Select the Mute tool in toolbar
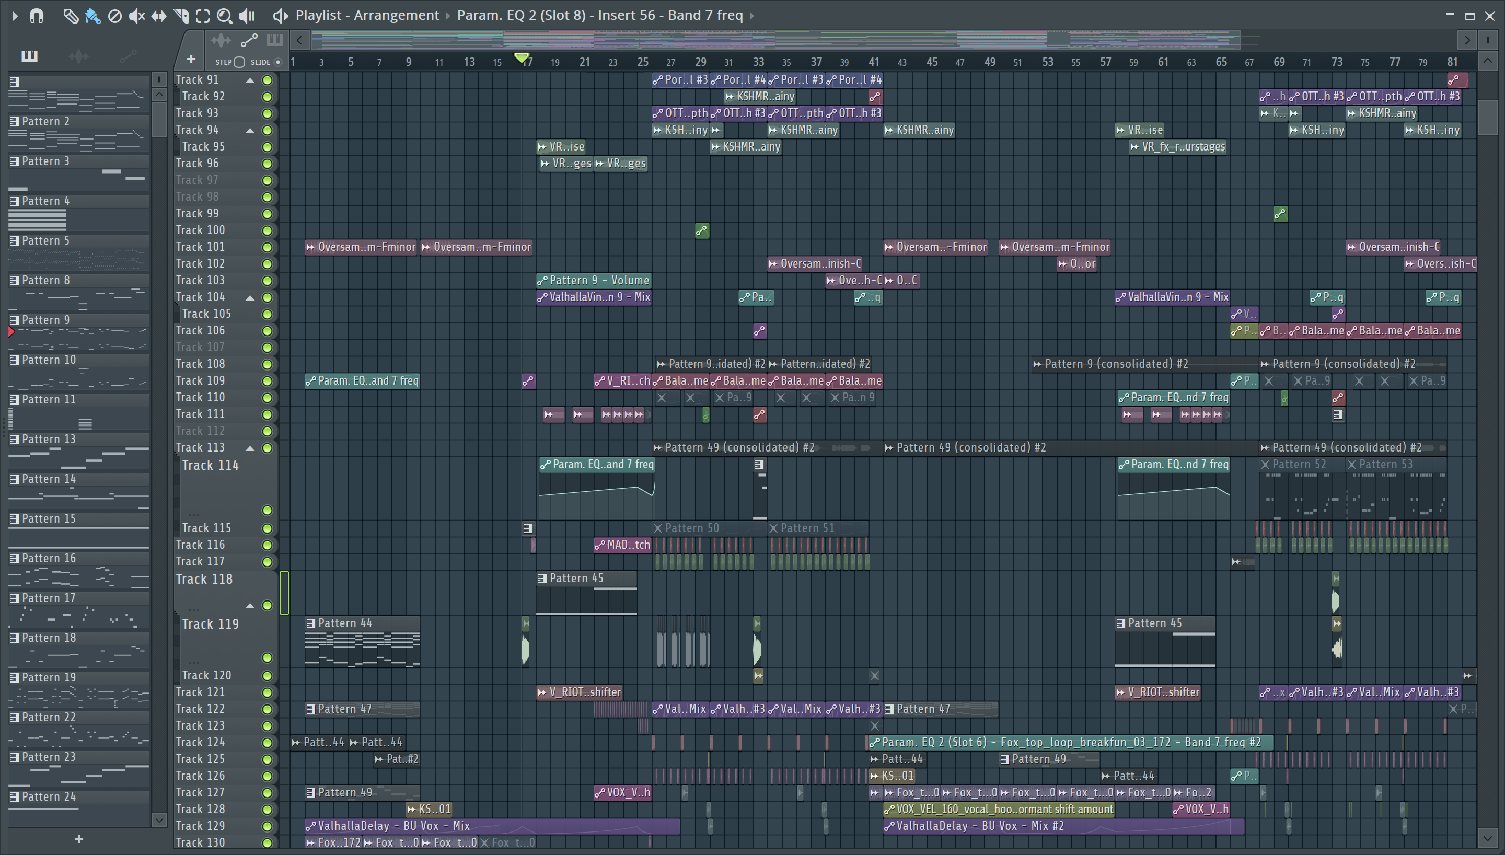 136,16
